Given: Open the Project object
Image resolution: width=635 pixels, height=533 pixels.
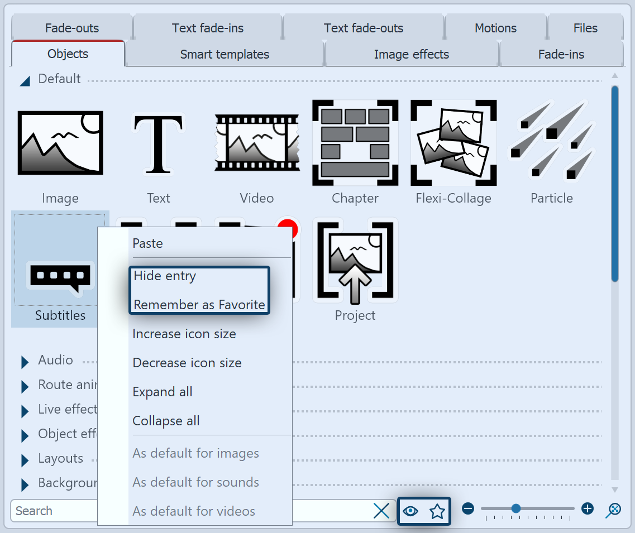Looking at the screenshot, I should (x=355, y=261).
